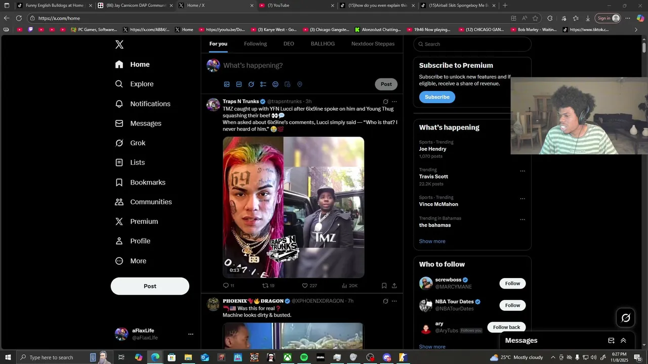The height and width of the screenshot is (364, 648).
Task: Open options for the bahamas trend
Action: tap(522, 219)
